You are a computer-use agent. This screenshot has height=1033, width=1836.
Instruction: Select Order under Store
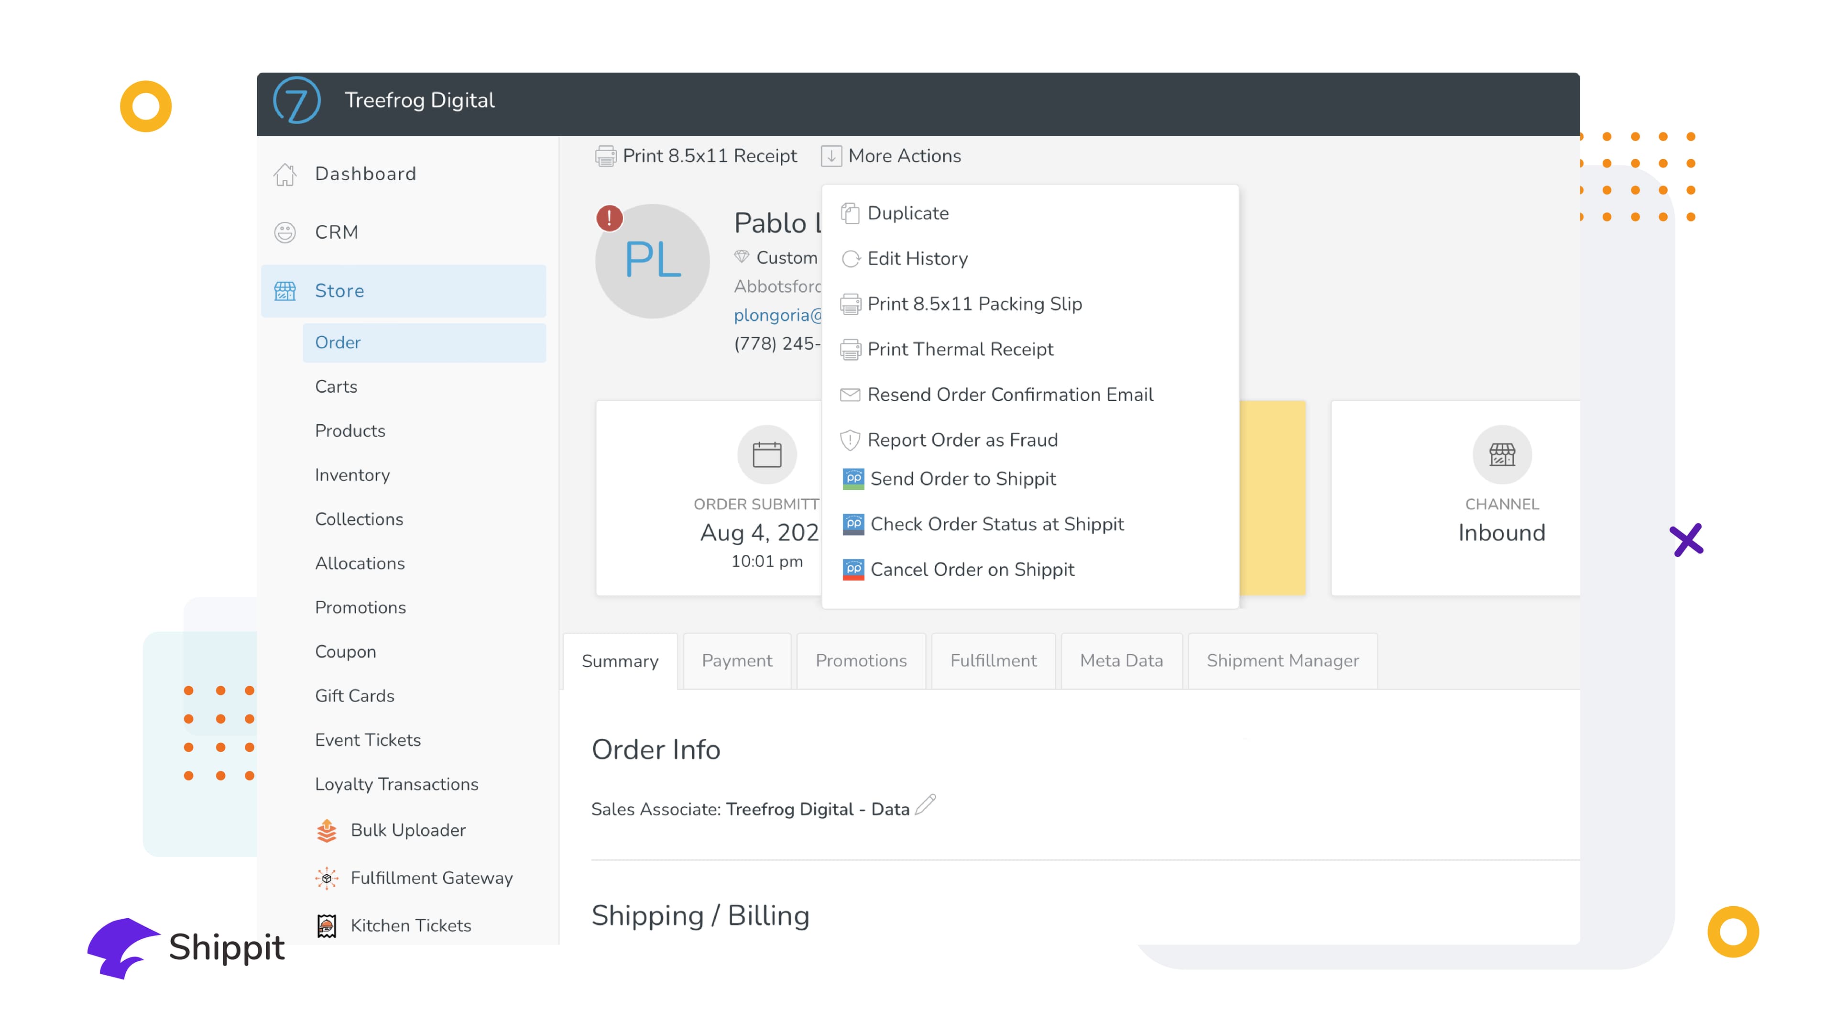(x=425, y=343)
